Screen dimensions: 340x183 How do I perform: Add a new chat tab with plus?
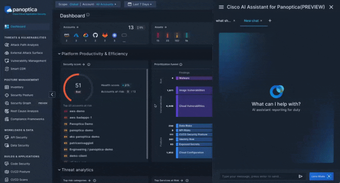click(x=270, y=21)
